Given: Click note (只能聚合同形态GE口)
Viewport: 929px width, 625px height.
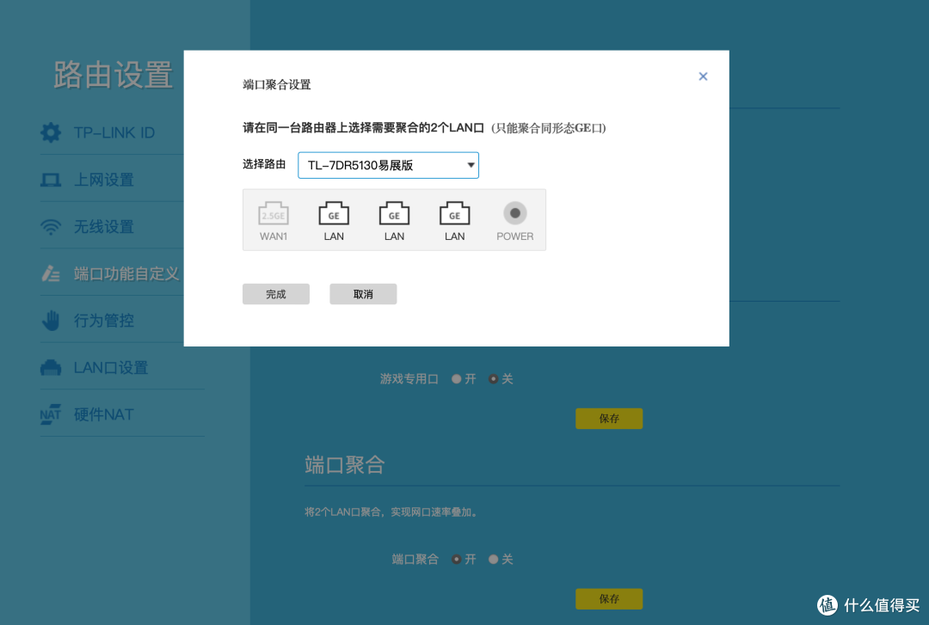Looking at the screenshot, I should tap(549, 128).
